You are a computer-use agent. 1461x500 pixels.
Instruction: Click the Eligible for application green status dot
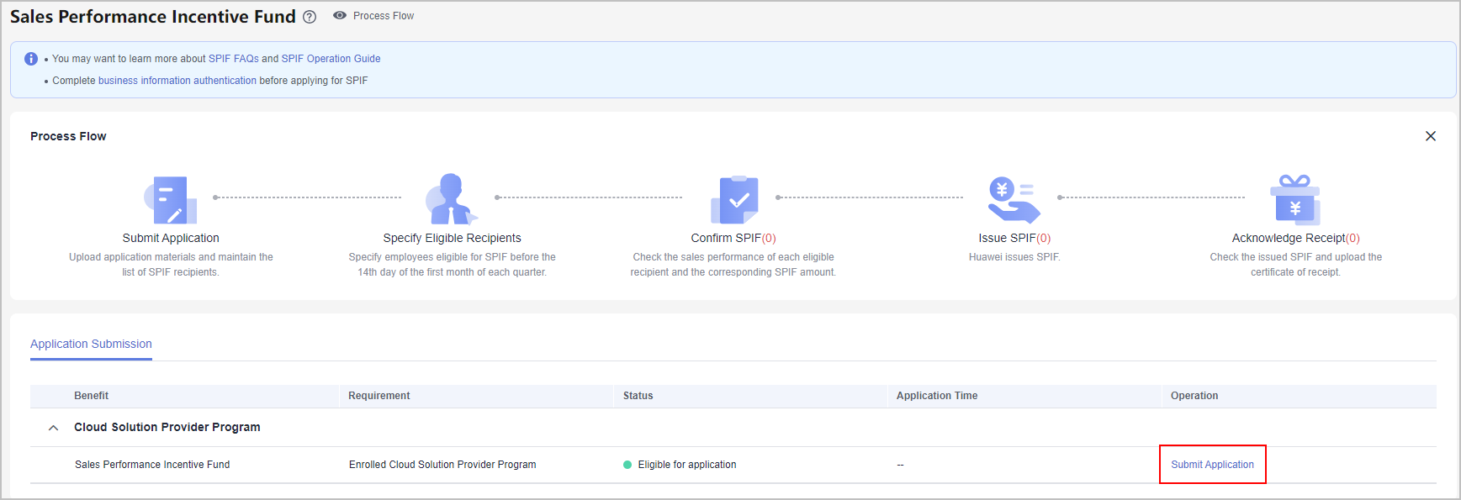coord(627,465)
